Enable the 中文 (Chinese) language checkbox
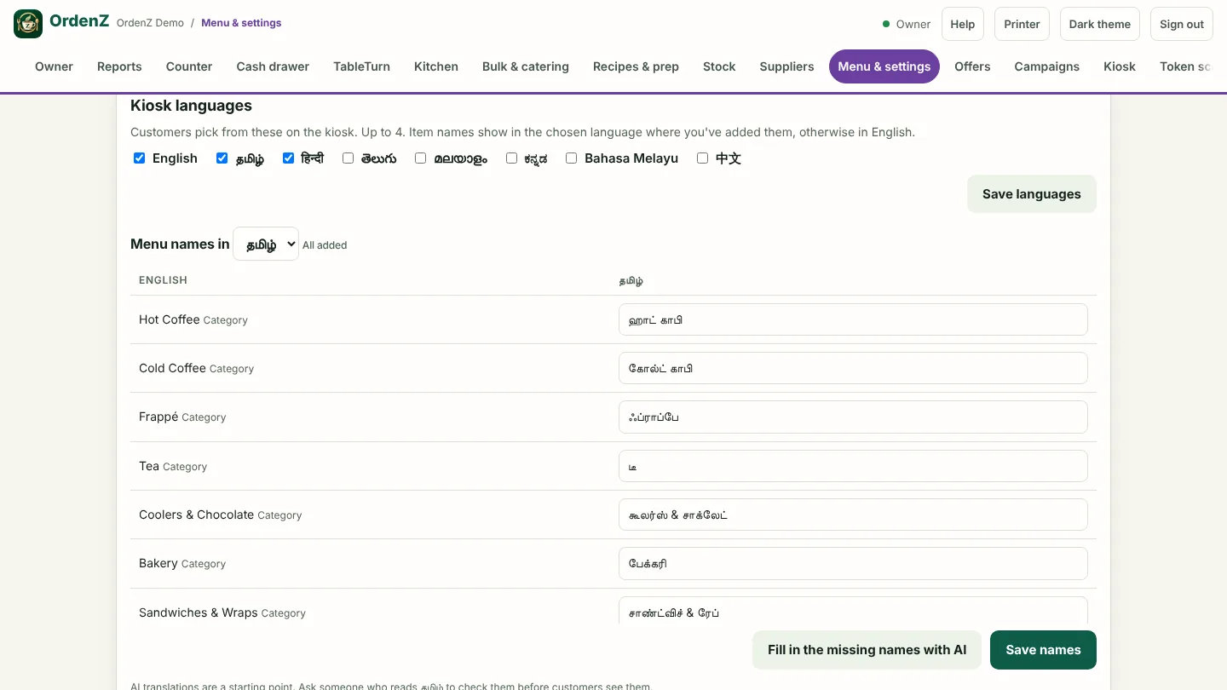The height and width of the screenshot is (690, 1227). tap(703, 158)
